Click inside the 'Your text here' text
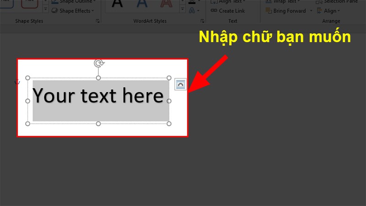Screen dimensions: 366x206 tap(98, 96)
